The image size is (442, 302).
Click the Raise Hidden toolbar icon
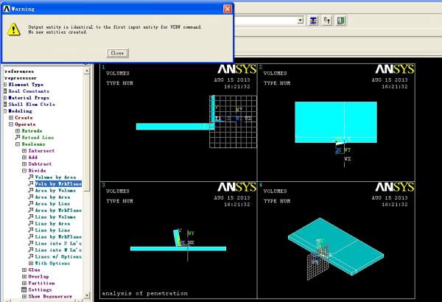(313, 21)
